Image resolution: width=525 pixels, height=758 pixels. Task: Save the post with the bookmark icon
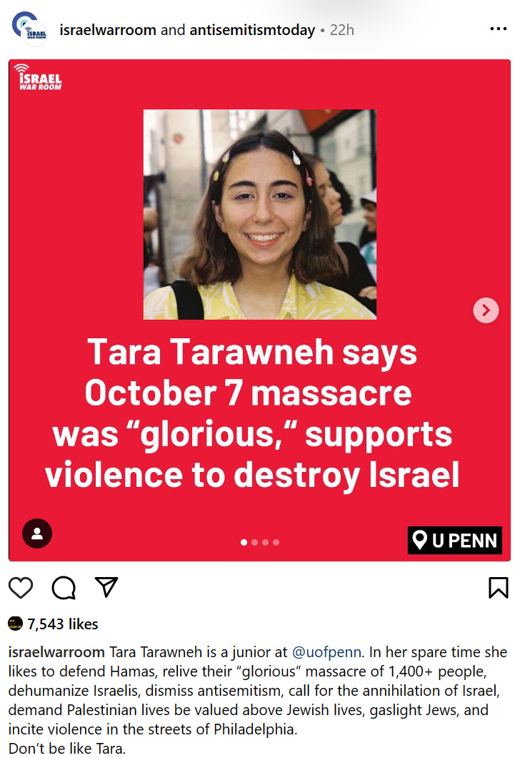click(x=498, y=588)
